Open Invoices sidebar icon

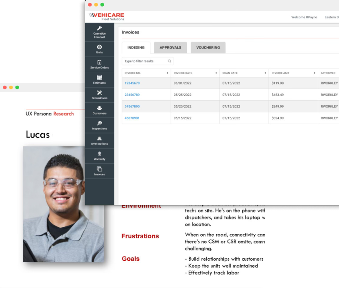click(x=99, y=169)
